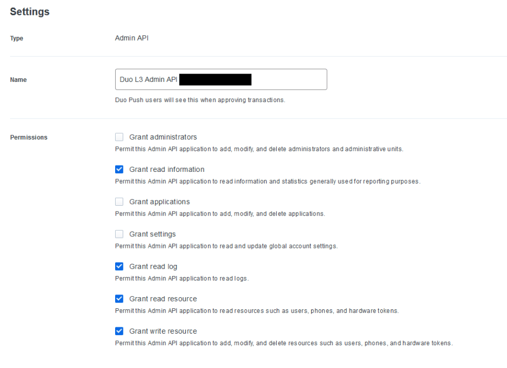Screen dimensions: 507x368
Task: Uncheck the Grant read resource checkbox
Action: pos(119,299)
